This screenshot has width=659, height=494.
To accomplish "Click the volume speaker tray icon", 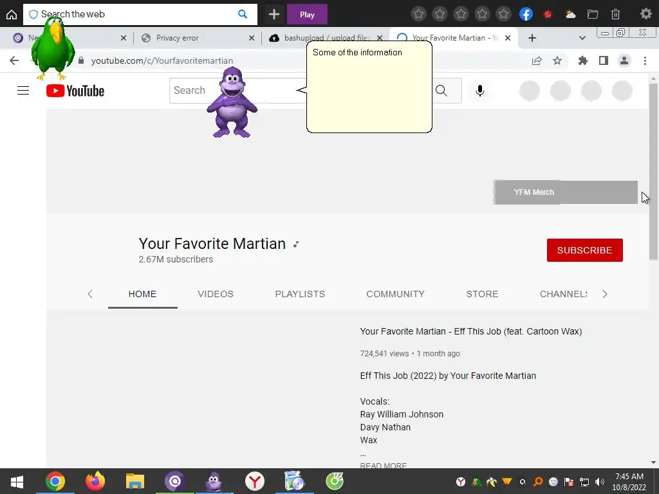I will click(600, 482).
